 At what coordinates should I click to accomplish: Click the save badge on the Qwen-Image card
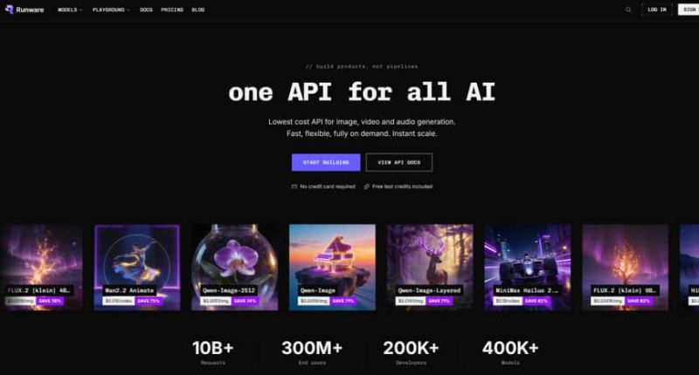click(x=343, y=301)
